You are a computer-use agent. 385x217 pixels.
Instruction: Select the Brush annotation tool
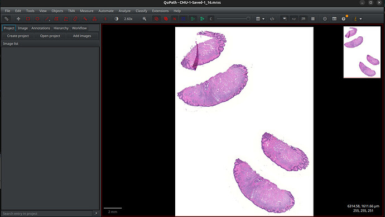click(75, 18)
